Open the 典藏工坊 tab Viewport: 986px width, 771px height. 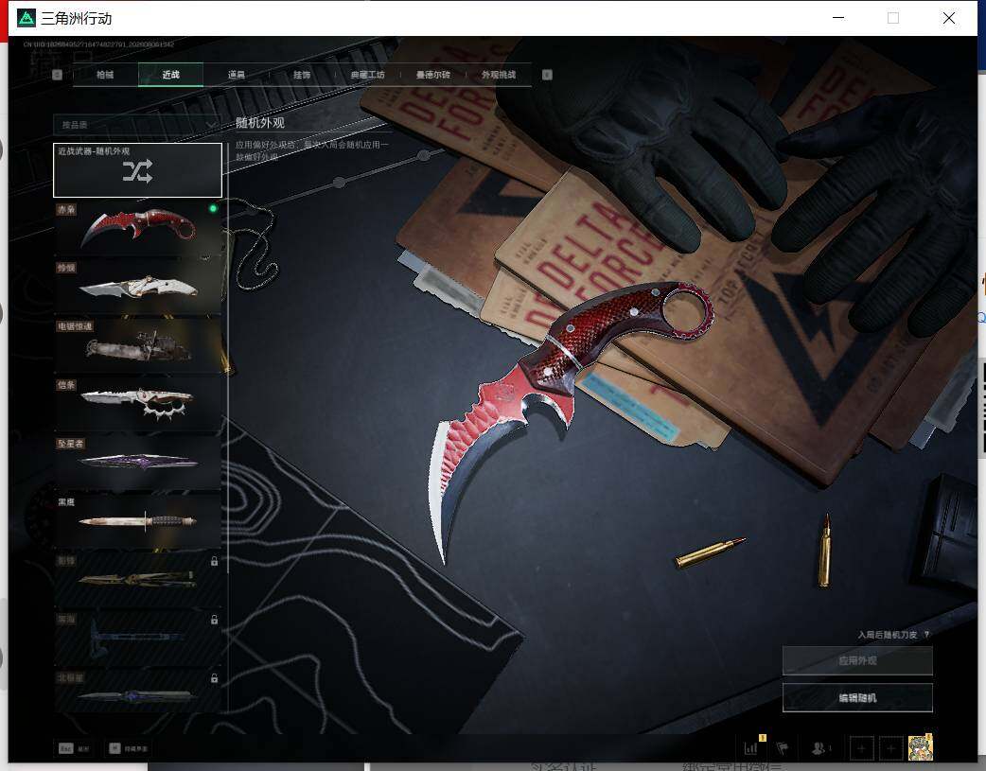click(x=367, y=75)
